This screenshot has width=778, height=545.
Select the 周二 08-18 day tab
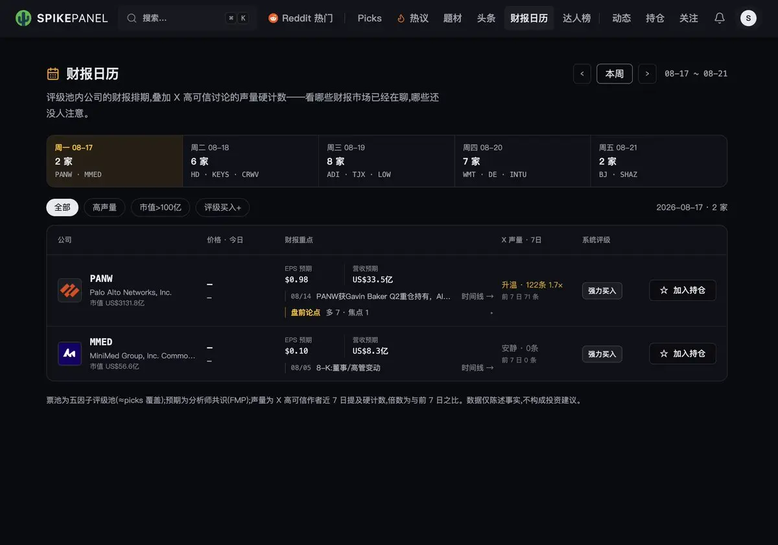pyautogui.click(x=250, y=161)
